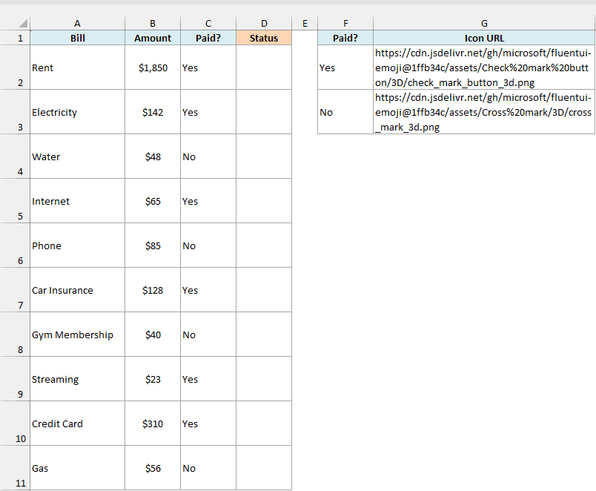
Task: Select row 10 header
Action: click(16, 424)
